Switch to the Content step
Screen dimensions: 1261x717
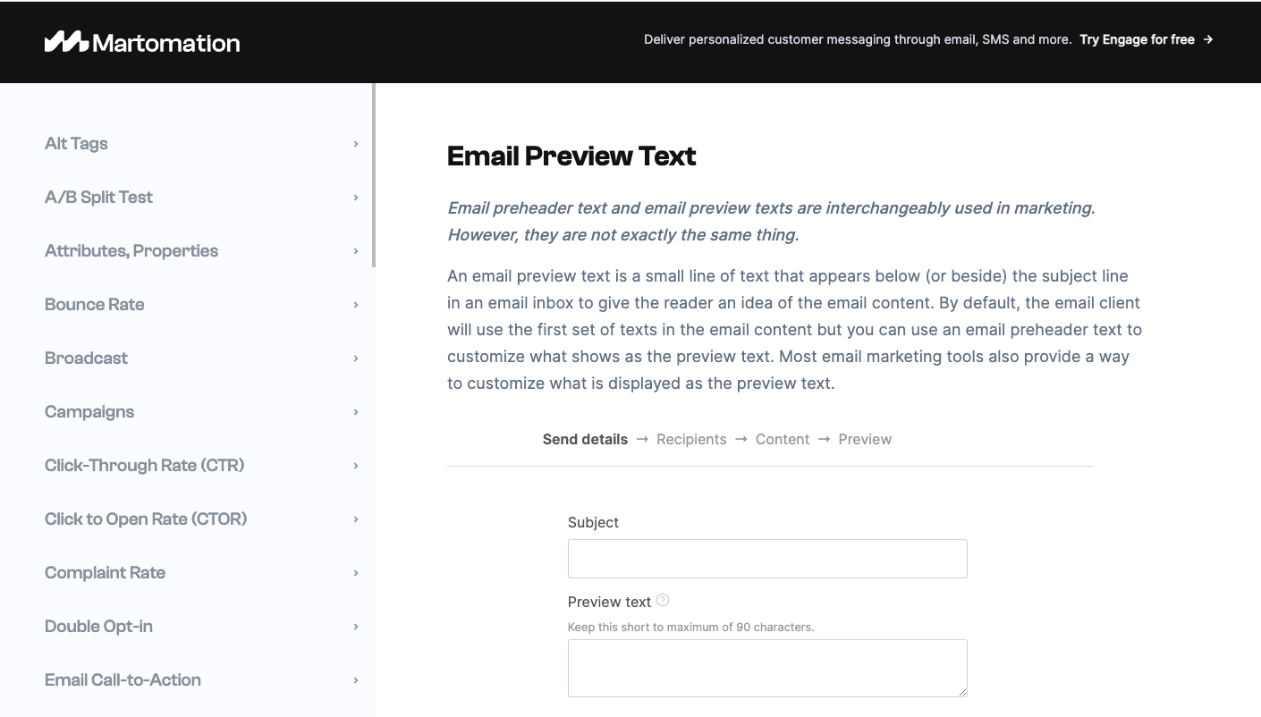tap(783, 439)
